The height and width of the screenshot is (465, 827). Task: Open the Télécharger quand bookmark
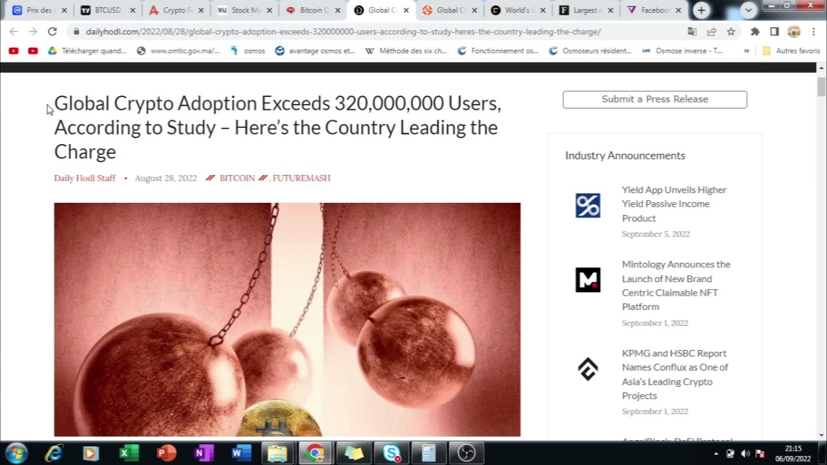click(x=87, y=51)
